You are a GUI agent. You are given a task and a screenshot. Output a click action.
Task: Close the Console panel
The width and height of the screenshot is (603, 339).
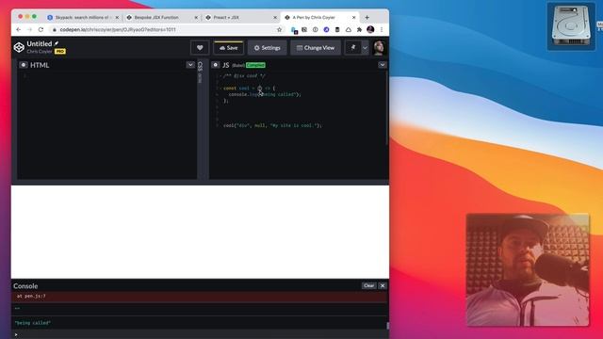[383, 285]
